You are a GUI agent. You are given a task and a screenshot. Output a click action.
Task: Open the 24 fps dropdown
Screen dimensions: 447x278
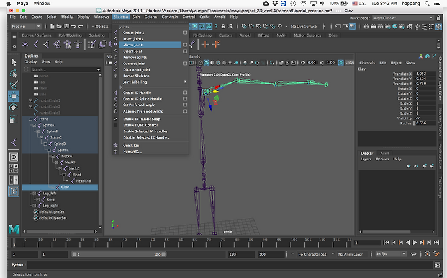pos(391,254)
